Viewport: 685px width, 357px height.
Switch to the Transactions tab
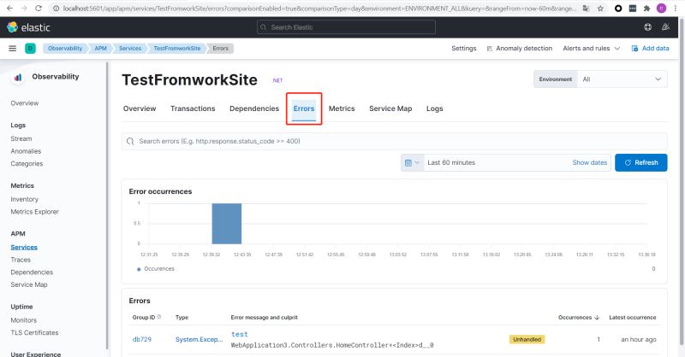[193, 108]
